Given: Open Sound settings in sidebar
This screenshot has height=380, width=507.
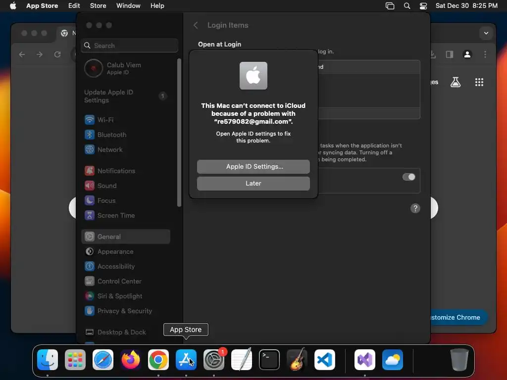Looking at the screenshot, I should pos(126,186).
